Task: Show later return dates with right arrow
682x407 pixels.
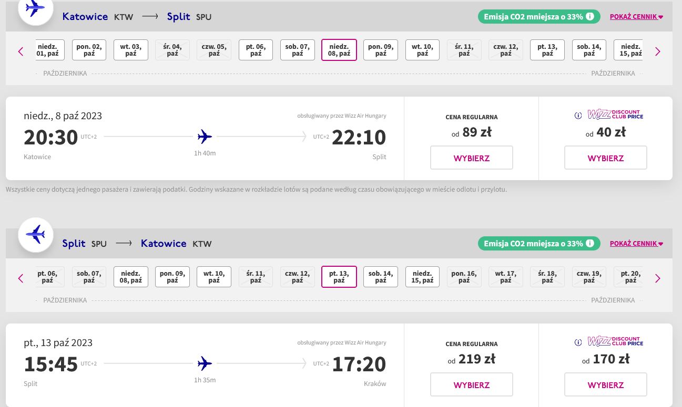Action: 657,278
